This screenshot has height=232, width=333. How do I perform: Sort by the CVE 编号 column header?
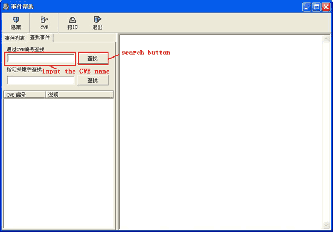coord(24,95)
